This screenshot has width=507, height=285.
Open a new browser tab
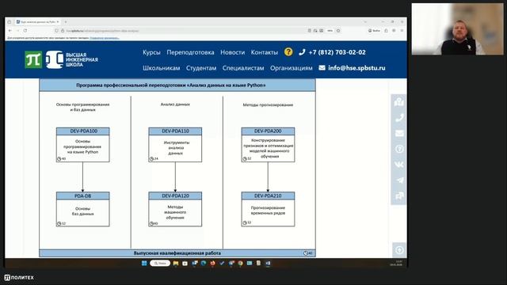tap(66, 22)
